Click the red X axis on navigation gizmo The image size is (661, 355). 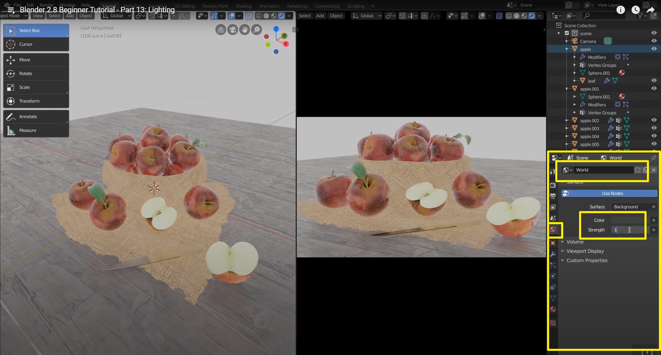[x=286, y=44]
